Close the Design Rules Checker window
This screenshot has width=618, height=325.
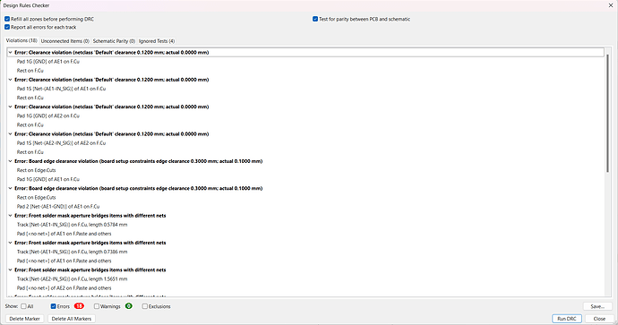[611, 5]
